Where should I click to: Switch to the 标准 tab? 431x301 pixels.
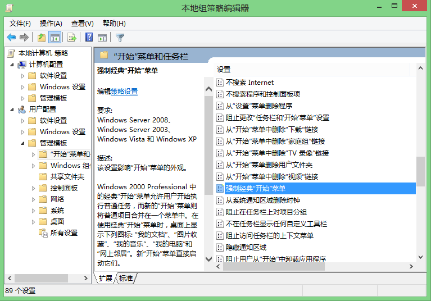[126, 279]
